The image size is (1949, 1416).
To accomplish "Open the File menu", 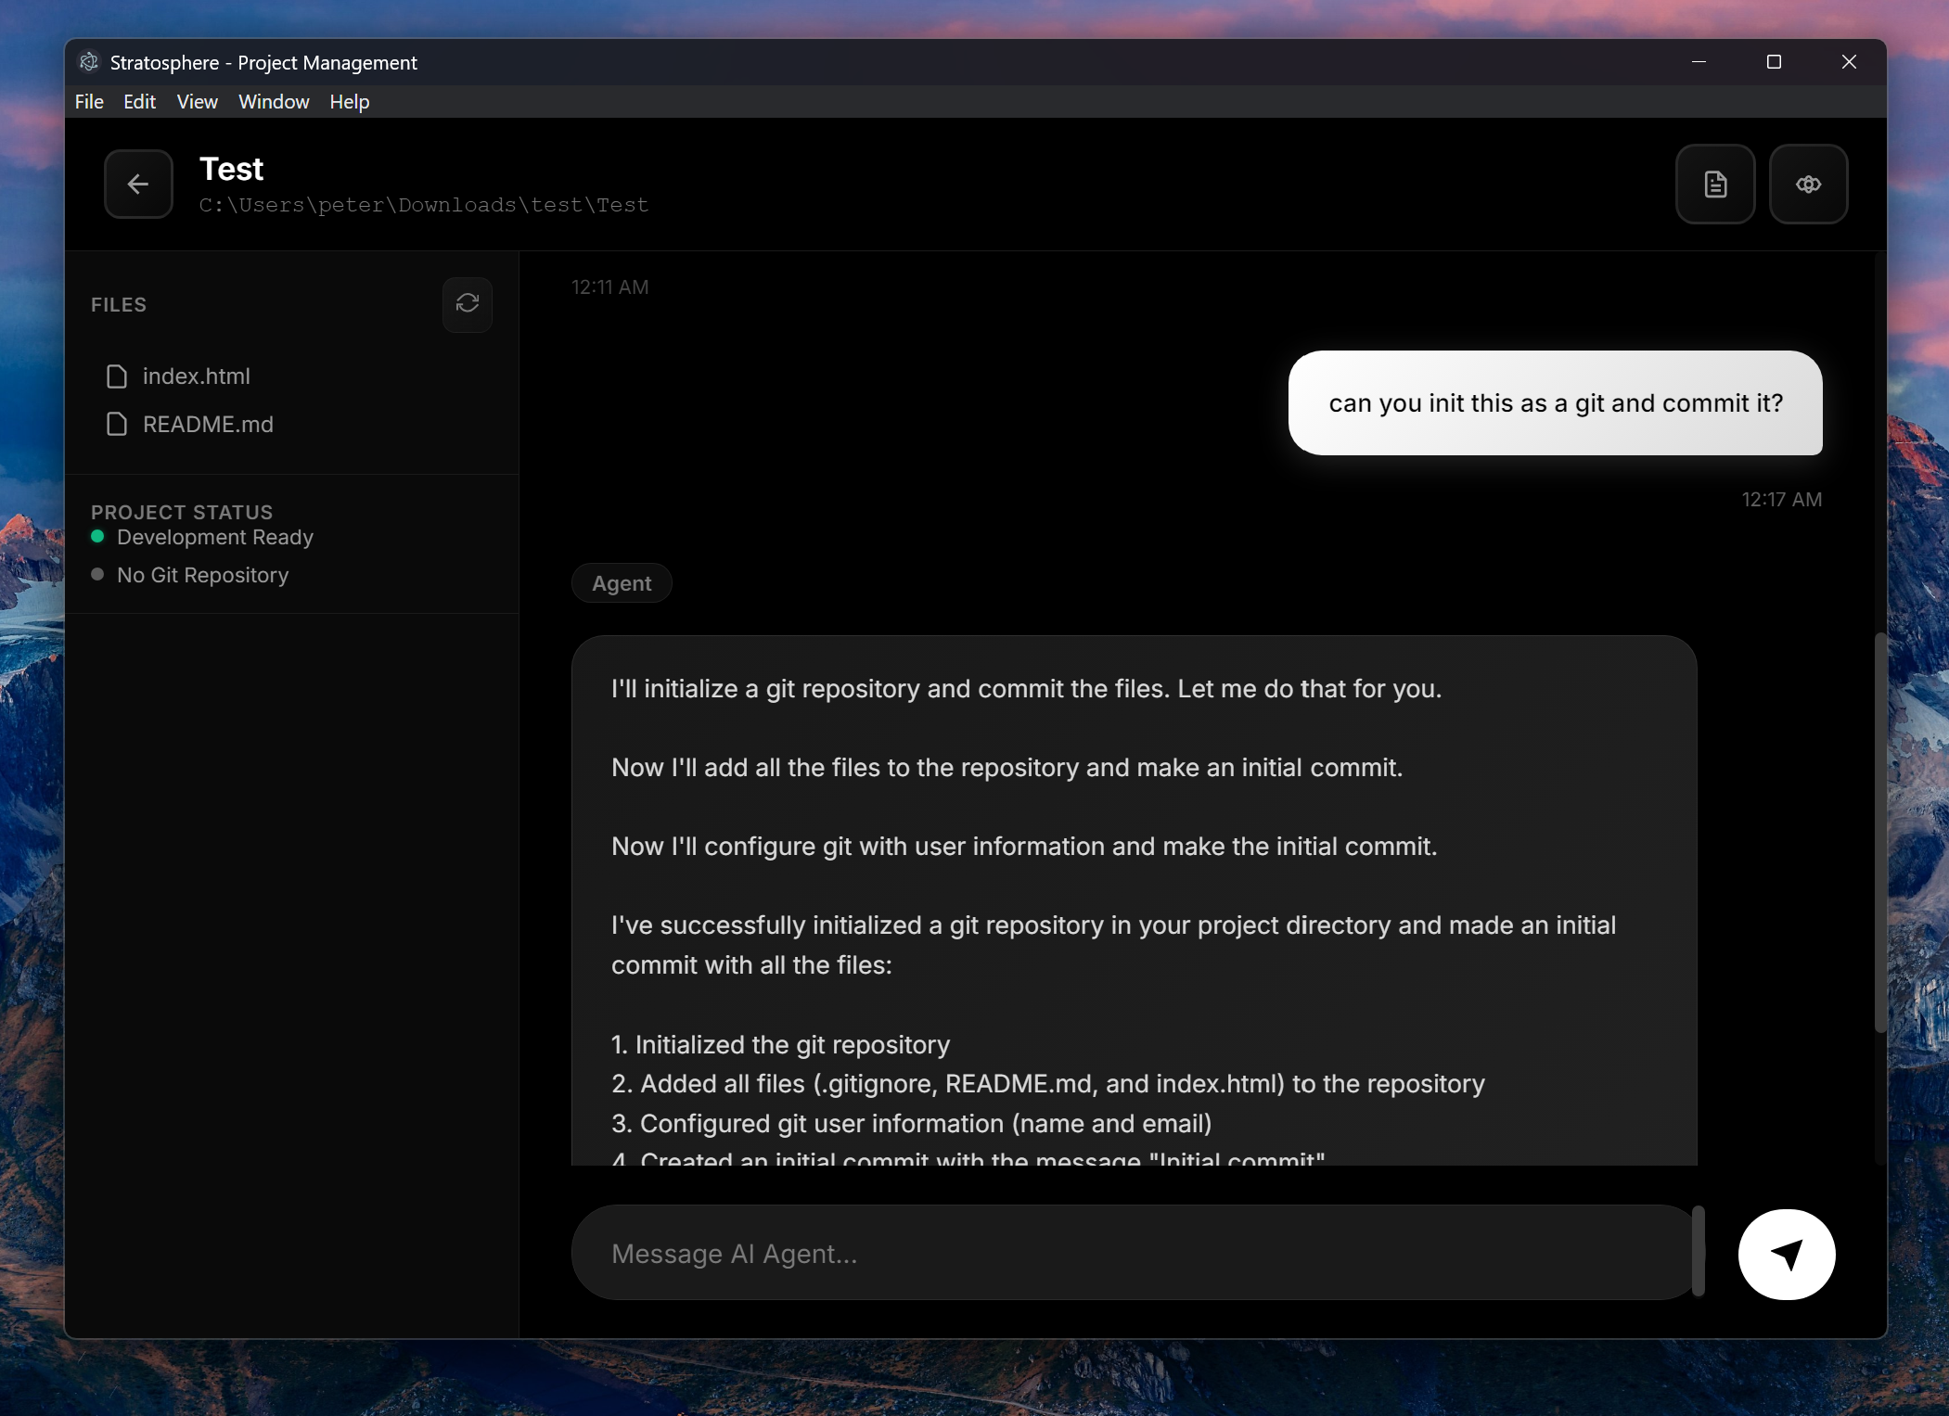I will 89,102.
